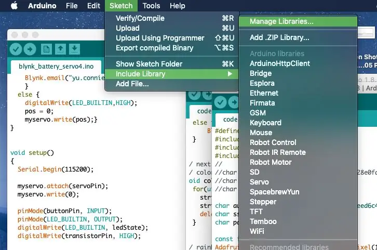This screenshot has width=377, height=250.
Task: Open the Help menu
Action: pyautogui.click(x=178, y=6)
